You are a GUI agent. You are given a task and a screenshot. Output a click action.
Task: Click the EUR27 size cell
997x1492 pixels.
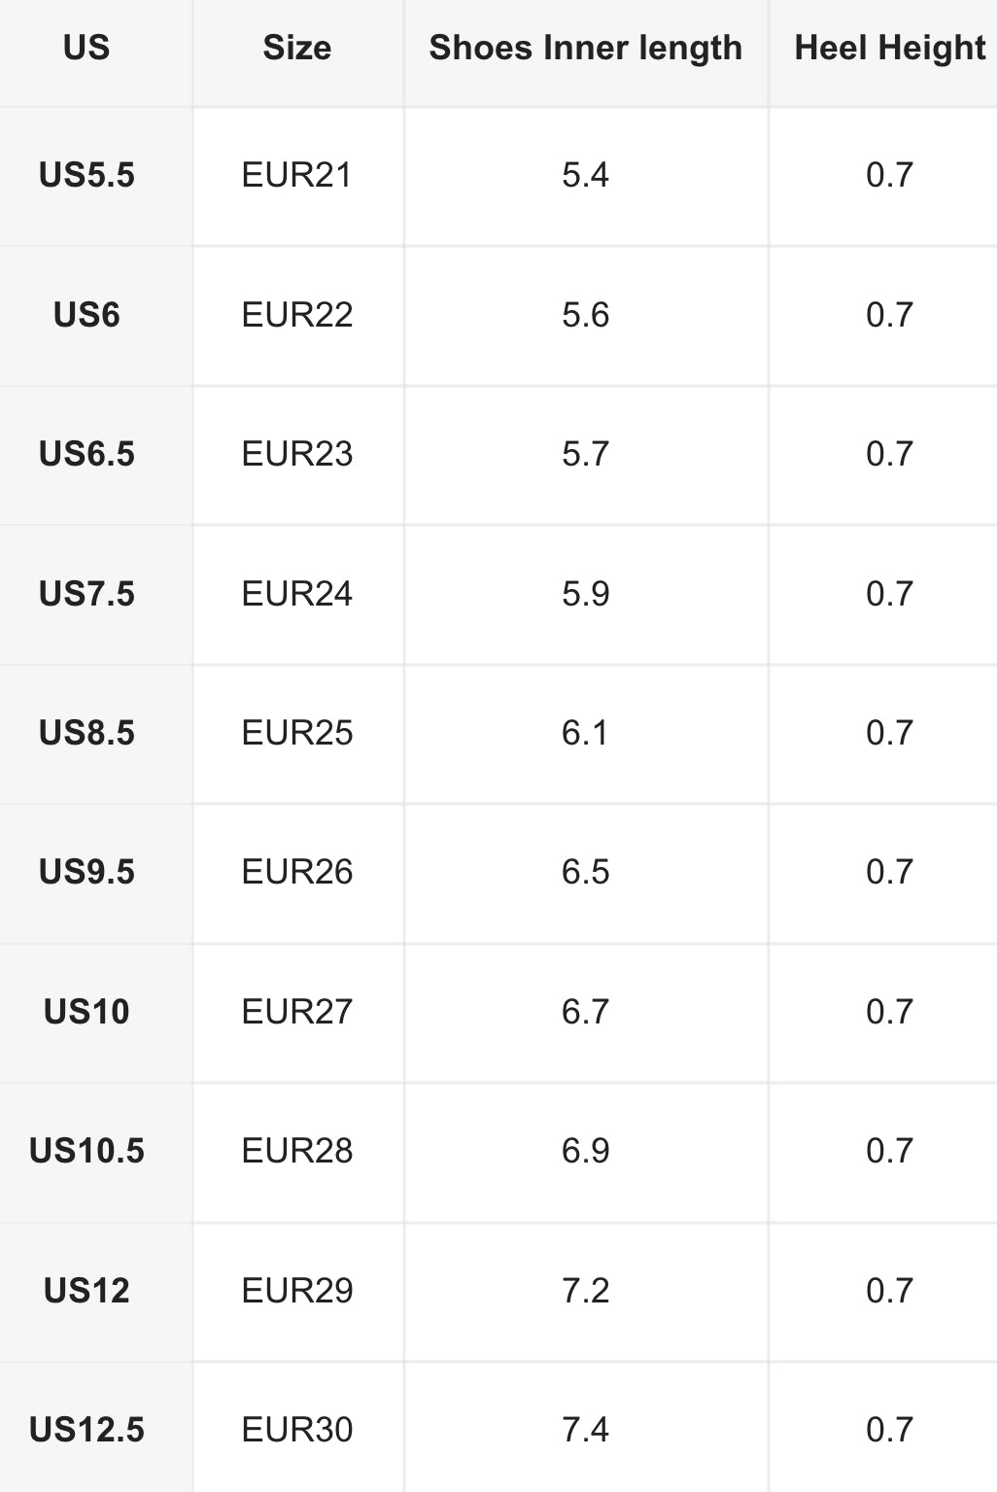click(296, 1012)
